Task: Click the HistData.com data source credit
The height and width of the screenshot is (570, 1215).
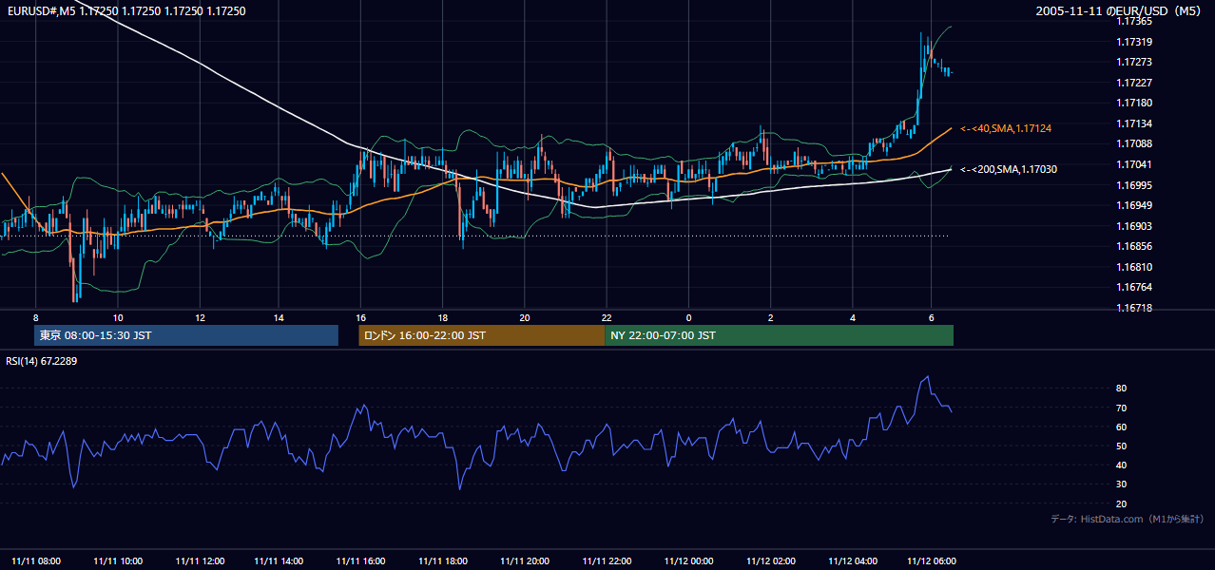Action: (x=1128, y=519)
